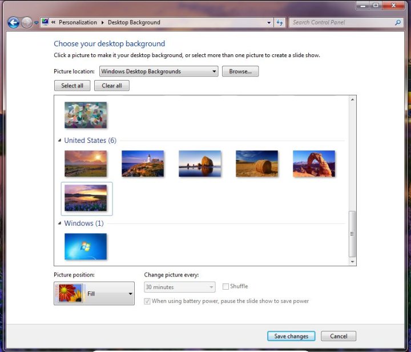Close the Desktop Background window

point(393,6)
